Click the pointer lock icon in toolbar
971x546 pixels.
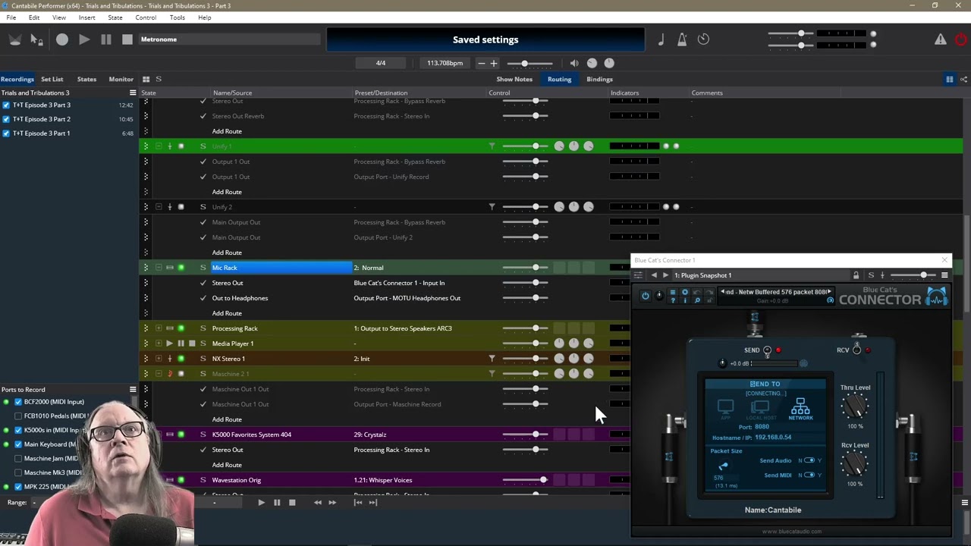36,39
